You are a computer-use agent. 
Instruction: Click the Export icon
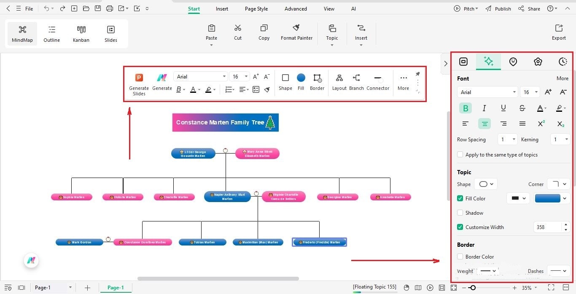(559, 28)
